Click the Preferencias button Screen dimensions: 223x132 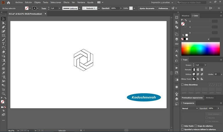(x=163, y=8)
